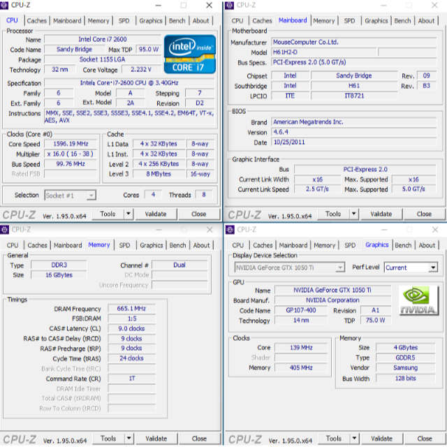Select CPU tab in Graphics window
Image resolution: width=447 pixels, height=447 pixels.
tap(237, 245)
